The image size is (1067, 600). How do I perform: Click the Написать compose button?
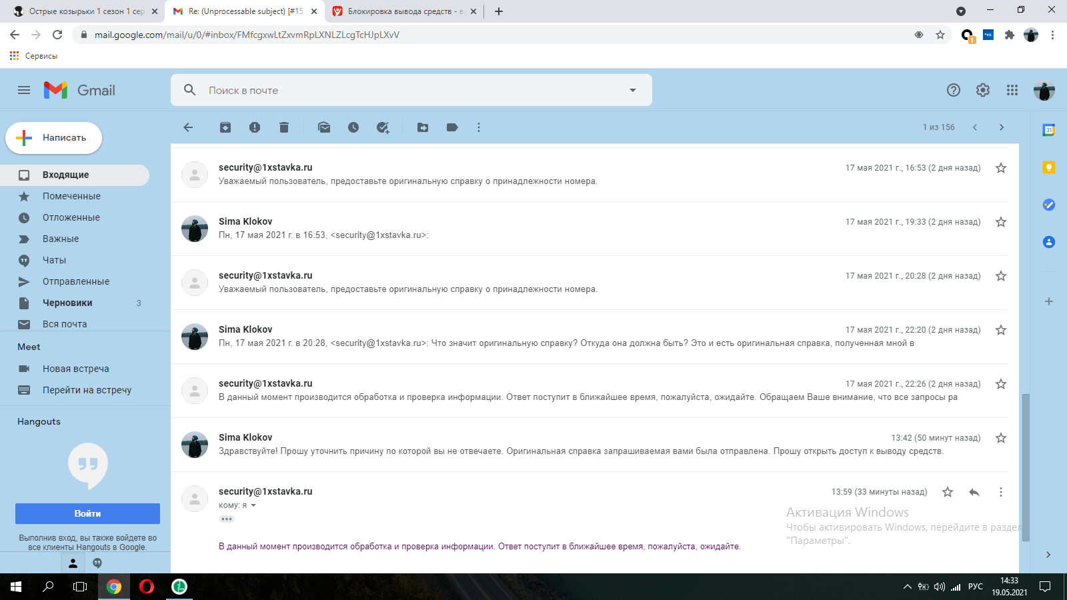pos(54,138)
